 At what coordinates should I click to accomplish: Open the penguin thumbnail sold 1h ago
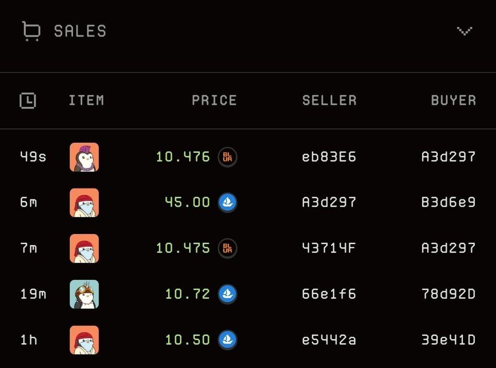[x=84, y=340]
